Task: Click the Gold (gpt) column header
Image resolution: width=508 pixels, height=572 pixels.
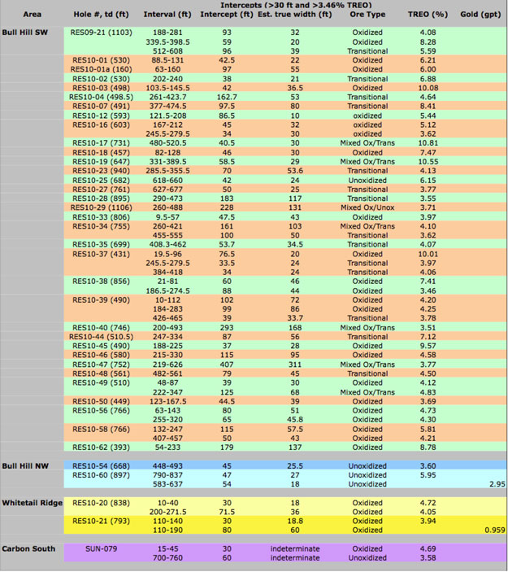Action: point(480,15)
